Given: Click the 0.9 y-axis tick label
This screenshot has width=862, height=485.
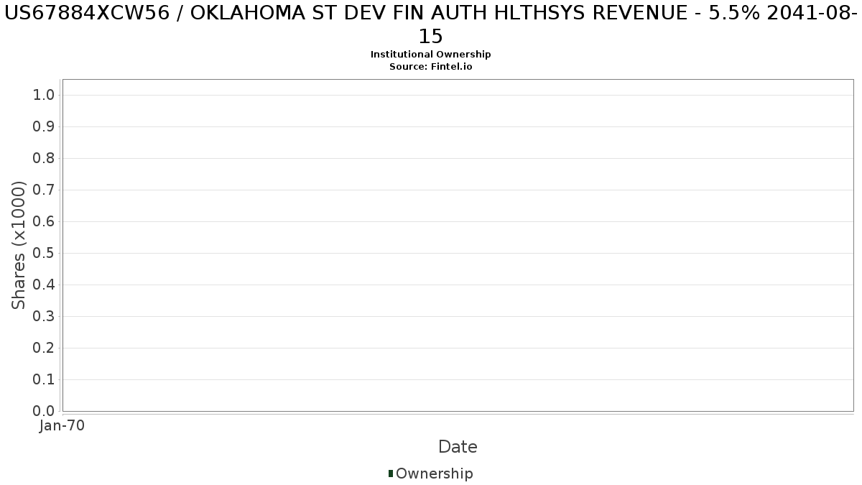Looking at the screenshot, I should pos(44,127).
